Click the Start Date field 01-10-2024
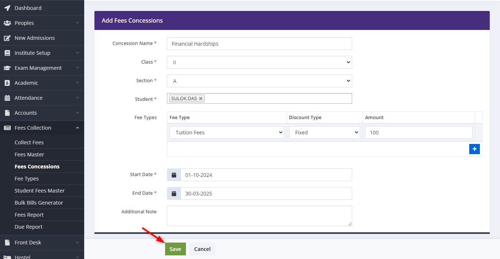 point(266,175)
